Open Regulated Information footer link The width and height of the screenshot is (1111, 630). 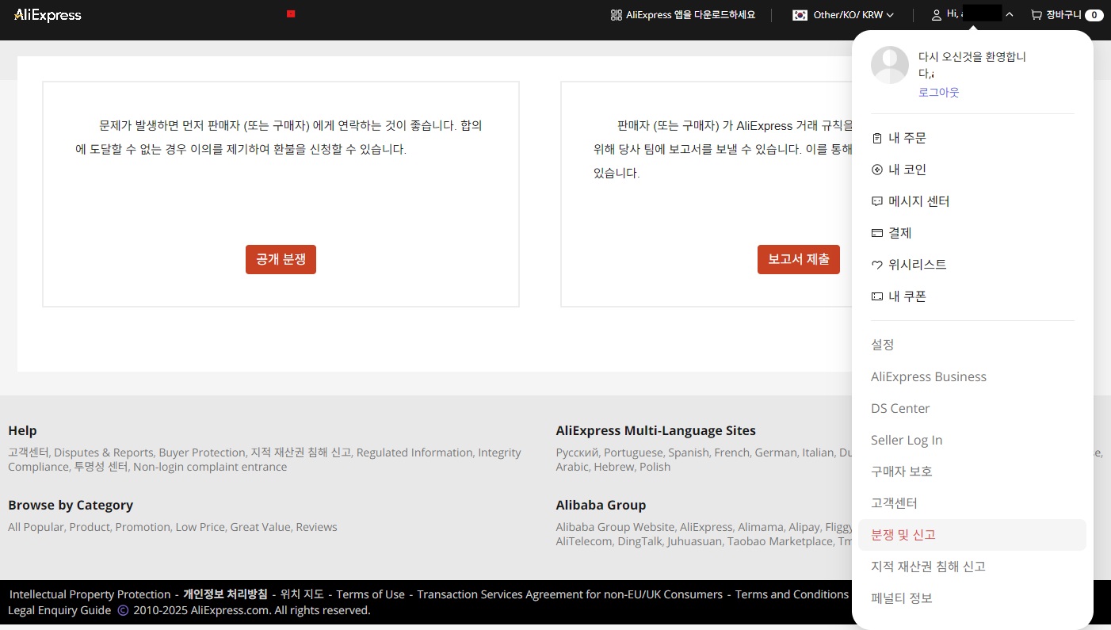coord(414,452)
